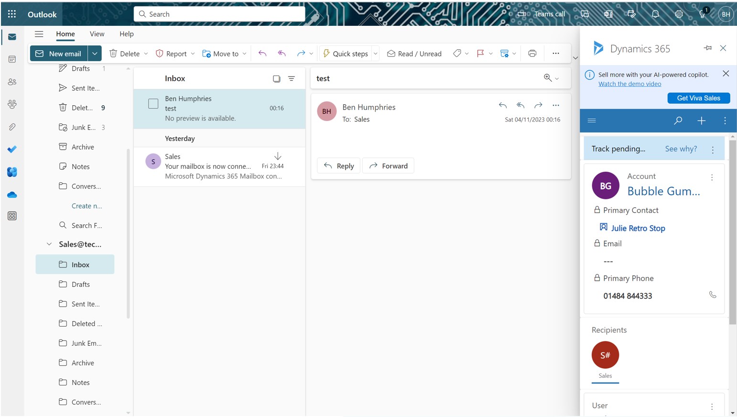Click the Dynamics 365 plus create icon

pyautogui.click(x=701, y=121)
